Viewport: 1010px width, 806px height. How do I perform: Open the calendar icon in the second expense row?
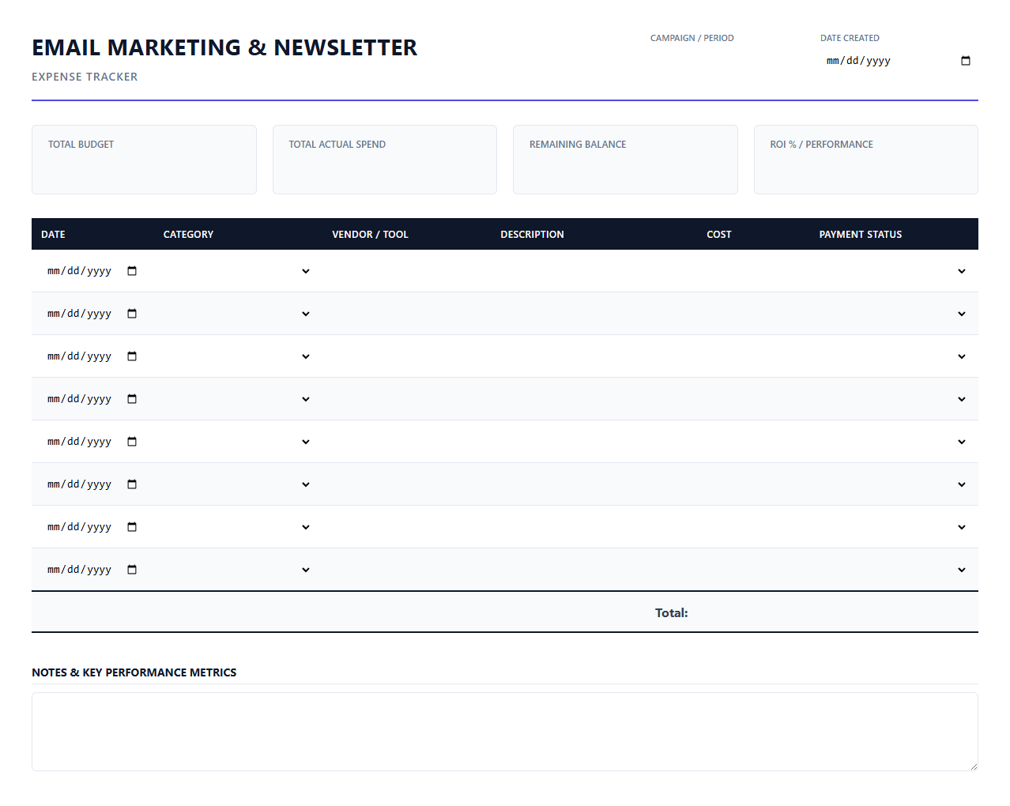click(132, 314)
